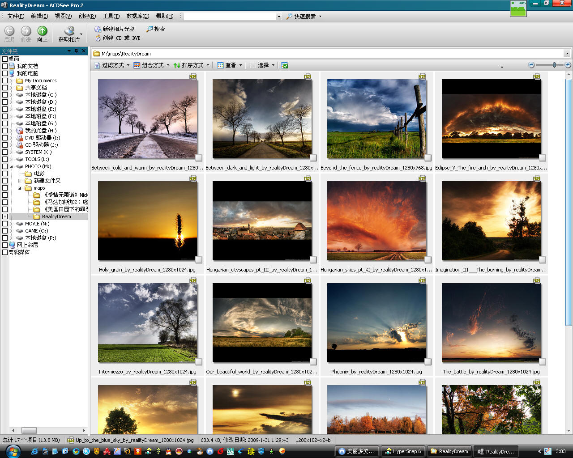Click the thumbnail size slider handle
This screenshot has height=458, width=573.
554,65
